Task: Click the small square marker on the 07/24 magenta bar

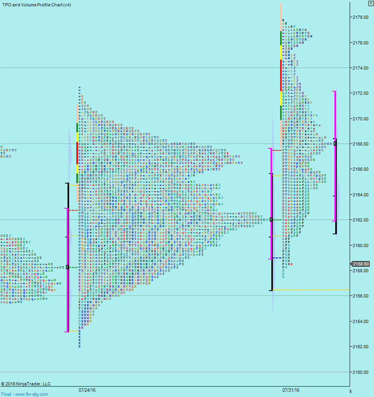Action: point(67,267)
